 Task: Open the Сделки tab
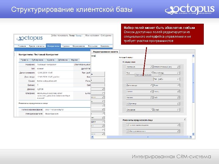pyautogui.click(x=66, y=46)
